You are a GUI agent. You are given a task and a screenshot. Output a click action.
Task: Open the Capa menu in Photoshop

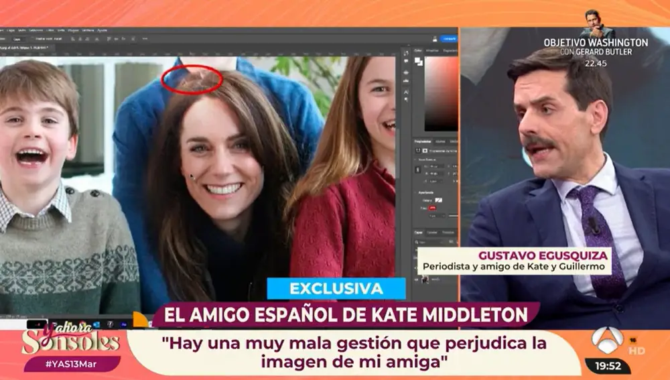point(10,30)
